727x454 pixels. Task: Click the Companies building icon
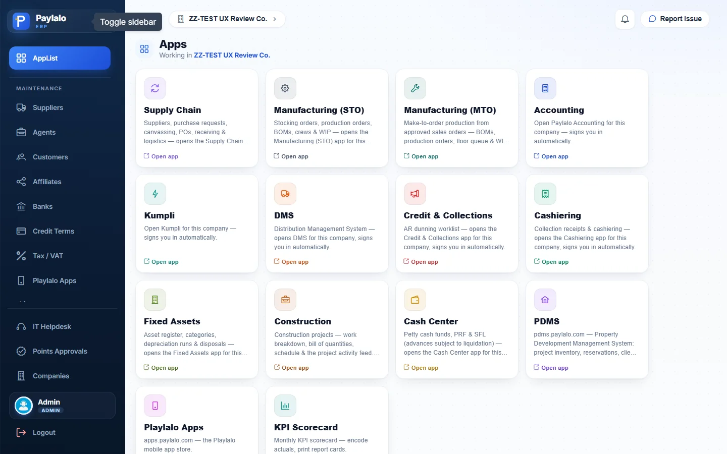pyautogui.click(x=21, y=376)
